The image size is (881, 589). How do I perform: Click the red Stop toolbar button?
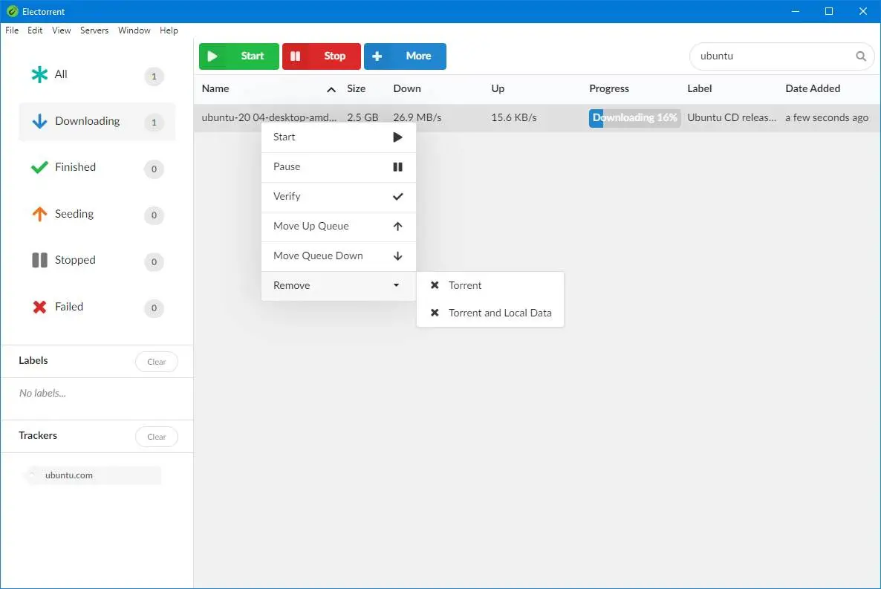(322, 56)
